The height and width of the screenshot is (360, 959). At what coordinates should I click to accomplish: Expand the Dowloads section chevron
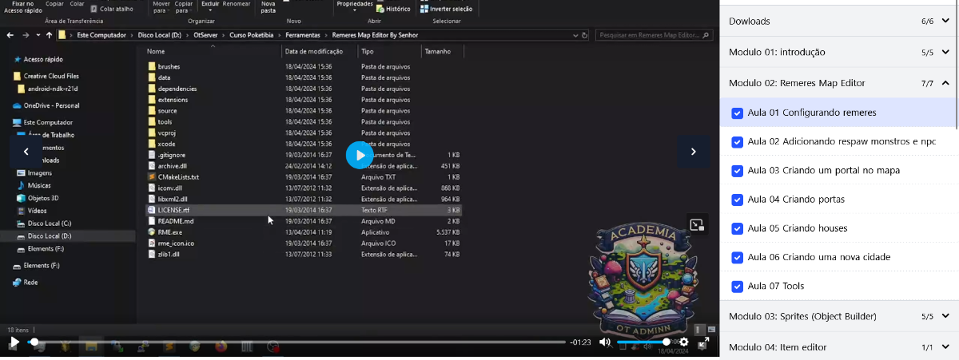click(945, 22)
